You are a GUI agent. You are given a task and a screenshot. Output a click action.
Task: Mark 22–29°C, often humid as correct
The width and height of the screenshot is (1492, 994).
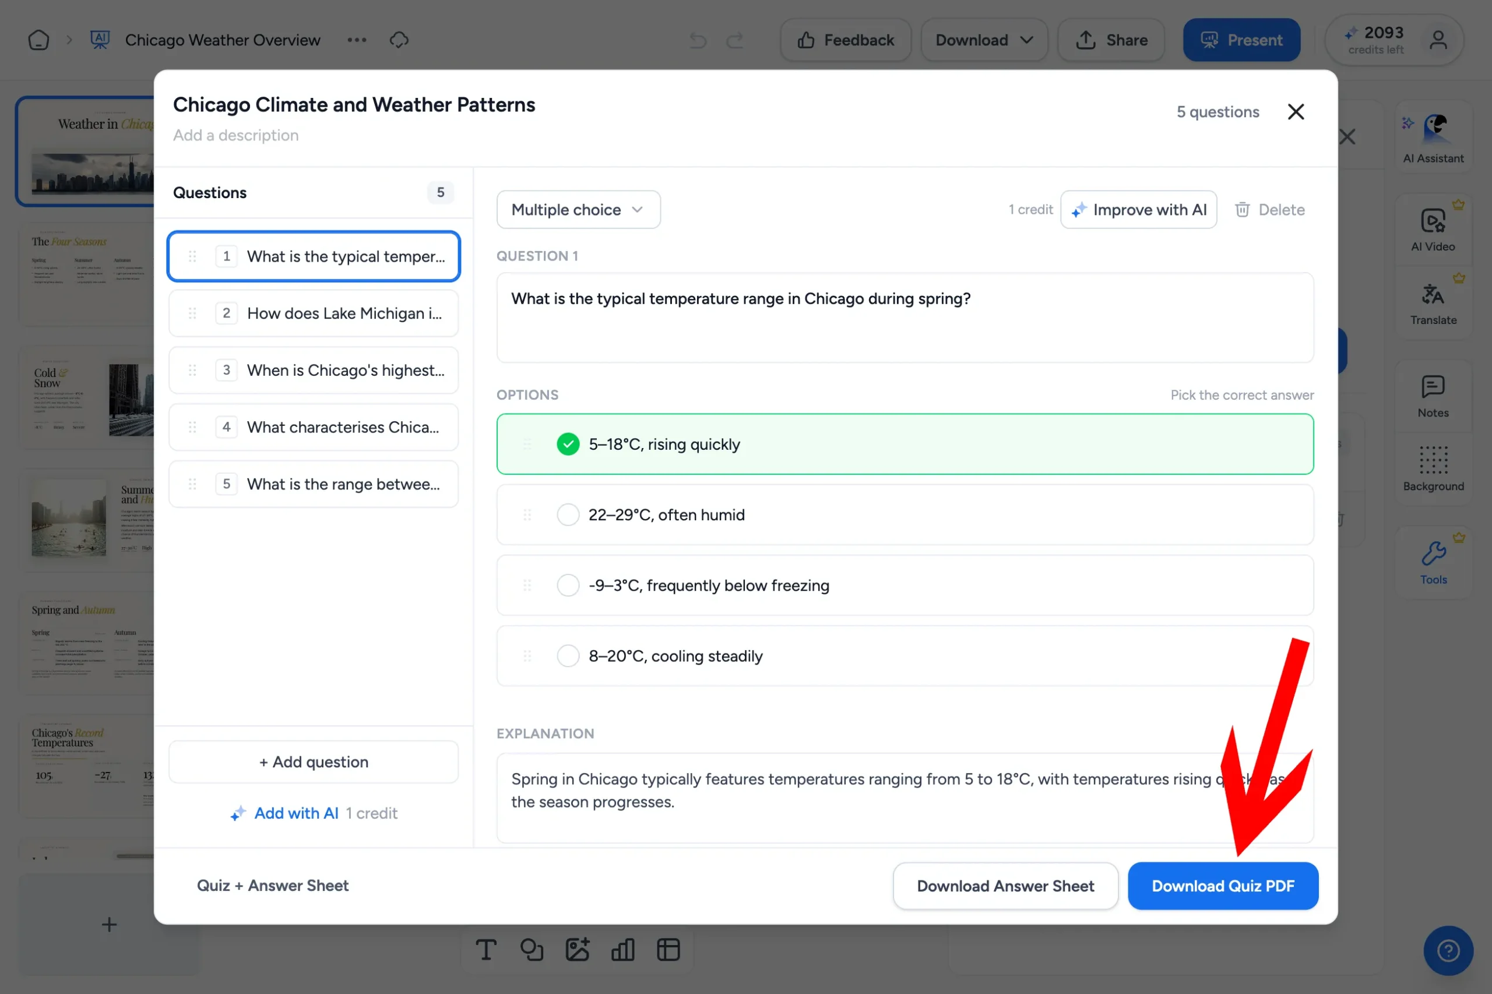tap(568, 514)
